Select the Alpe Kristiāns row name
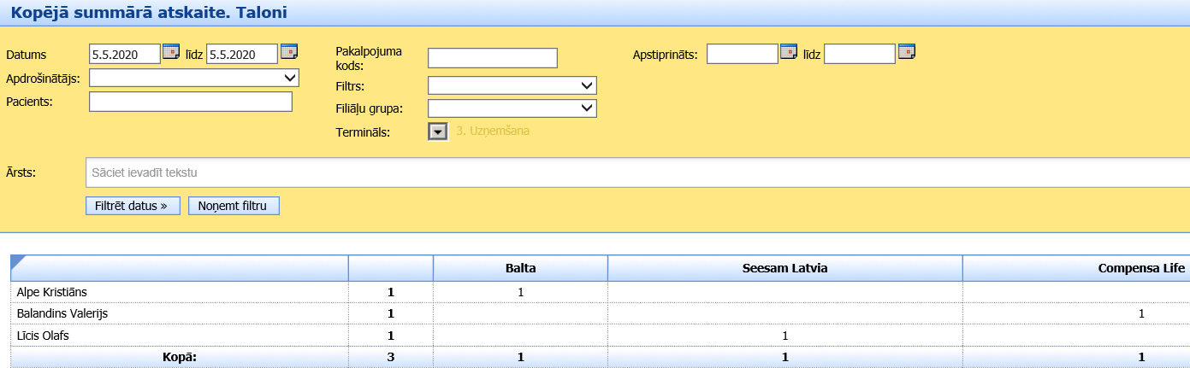This screenshot has height=368, width=1190. 52,292
